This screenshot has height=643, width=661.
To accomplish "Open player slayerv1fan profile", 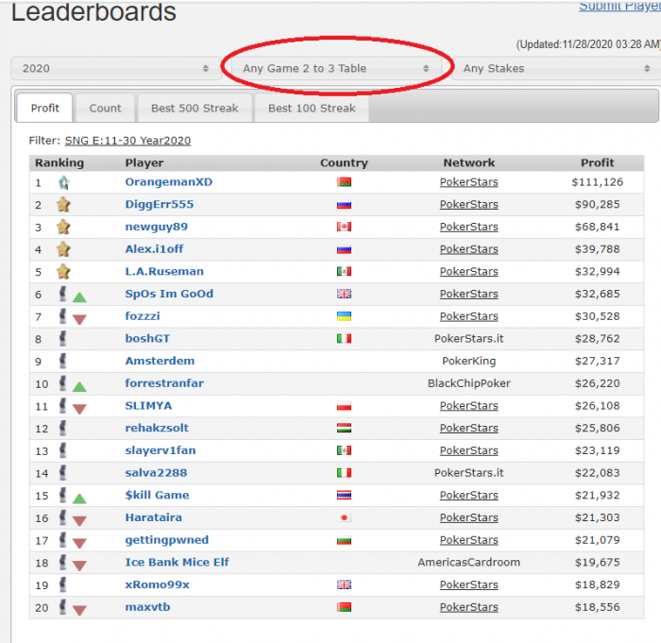I will point(161,450).
